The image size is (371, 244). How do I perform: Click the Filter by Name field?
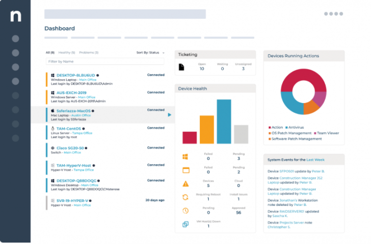pyautogui.click(x=105, y=62)
